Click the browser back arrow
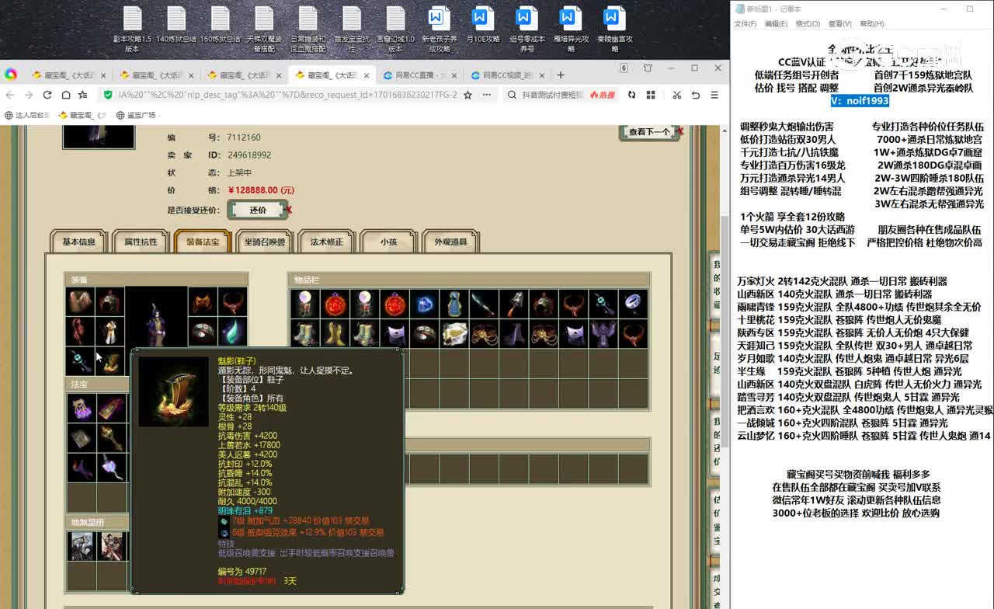Screen dimensions: 994x609 pos(10,95)
